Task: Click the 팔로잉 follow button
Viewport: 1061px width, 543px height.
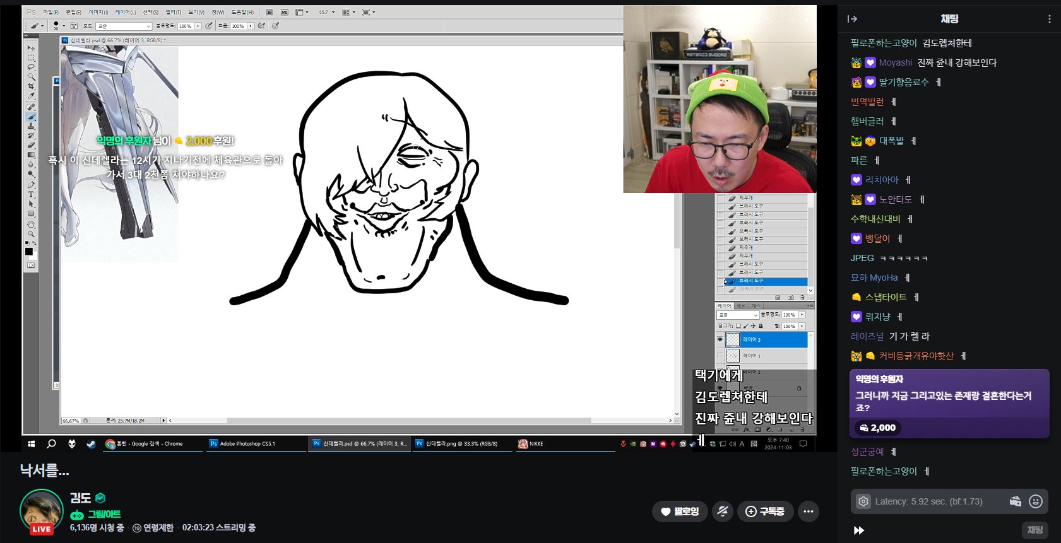Action: tap(680, 511)
